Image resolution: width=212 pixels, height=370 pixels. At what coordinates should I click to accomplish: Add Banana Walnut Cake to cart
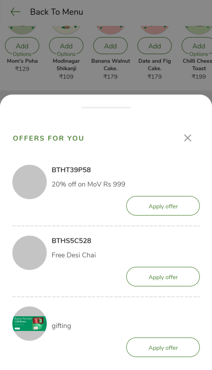point(110,46)
